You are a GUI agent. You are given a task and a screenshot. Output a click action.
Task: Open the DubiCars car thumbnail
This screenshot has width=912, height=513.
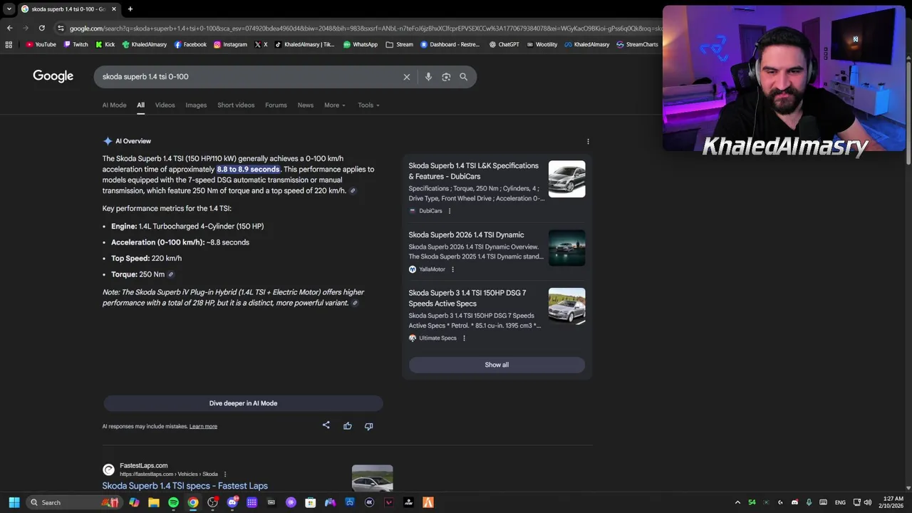pyautogui.click(x=567, y=179)
